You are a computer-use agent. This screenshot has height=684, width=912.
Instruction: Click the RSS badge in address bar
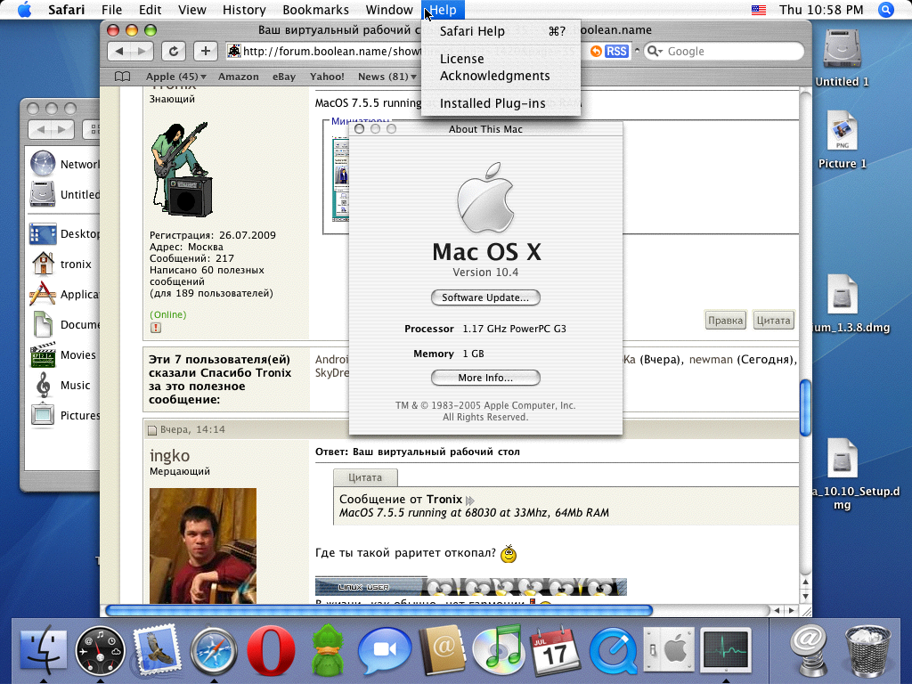616,52
